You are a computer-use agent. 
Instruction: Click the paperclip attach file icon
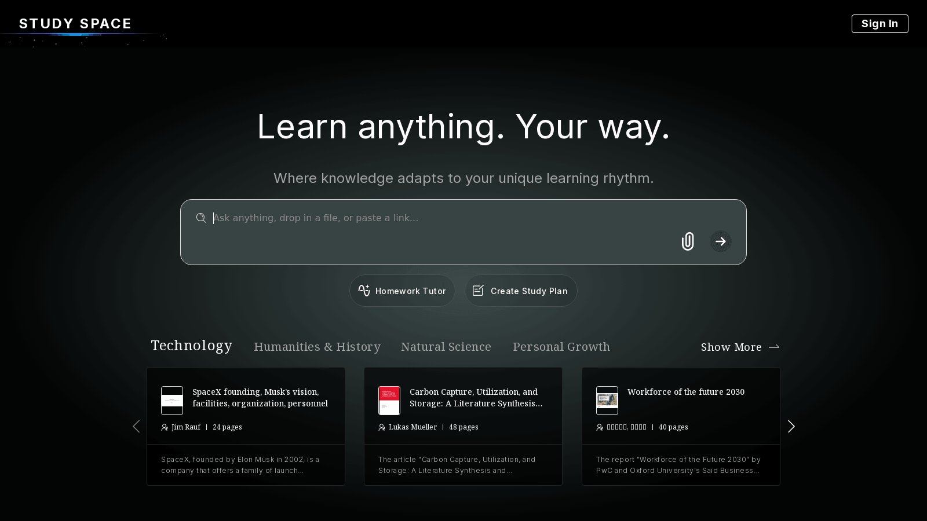coord(688,241)
